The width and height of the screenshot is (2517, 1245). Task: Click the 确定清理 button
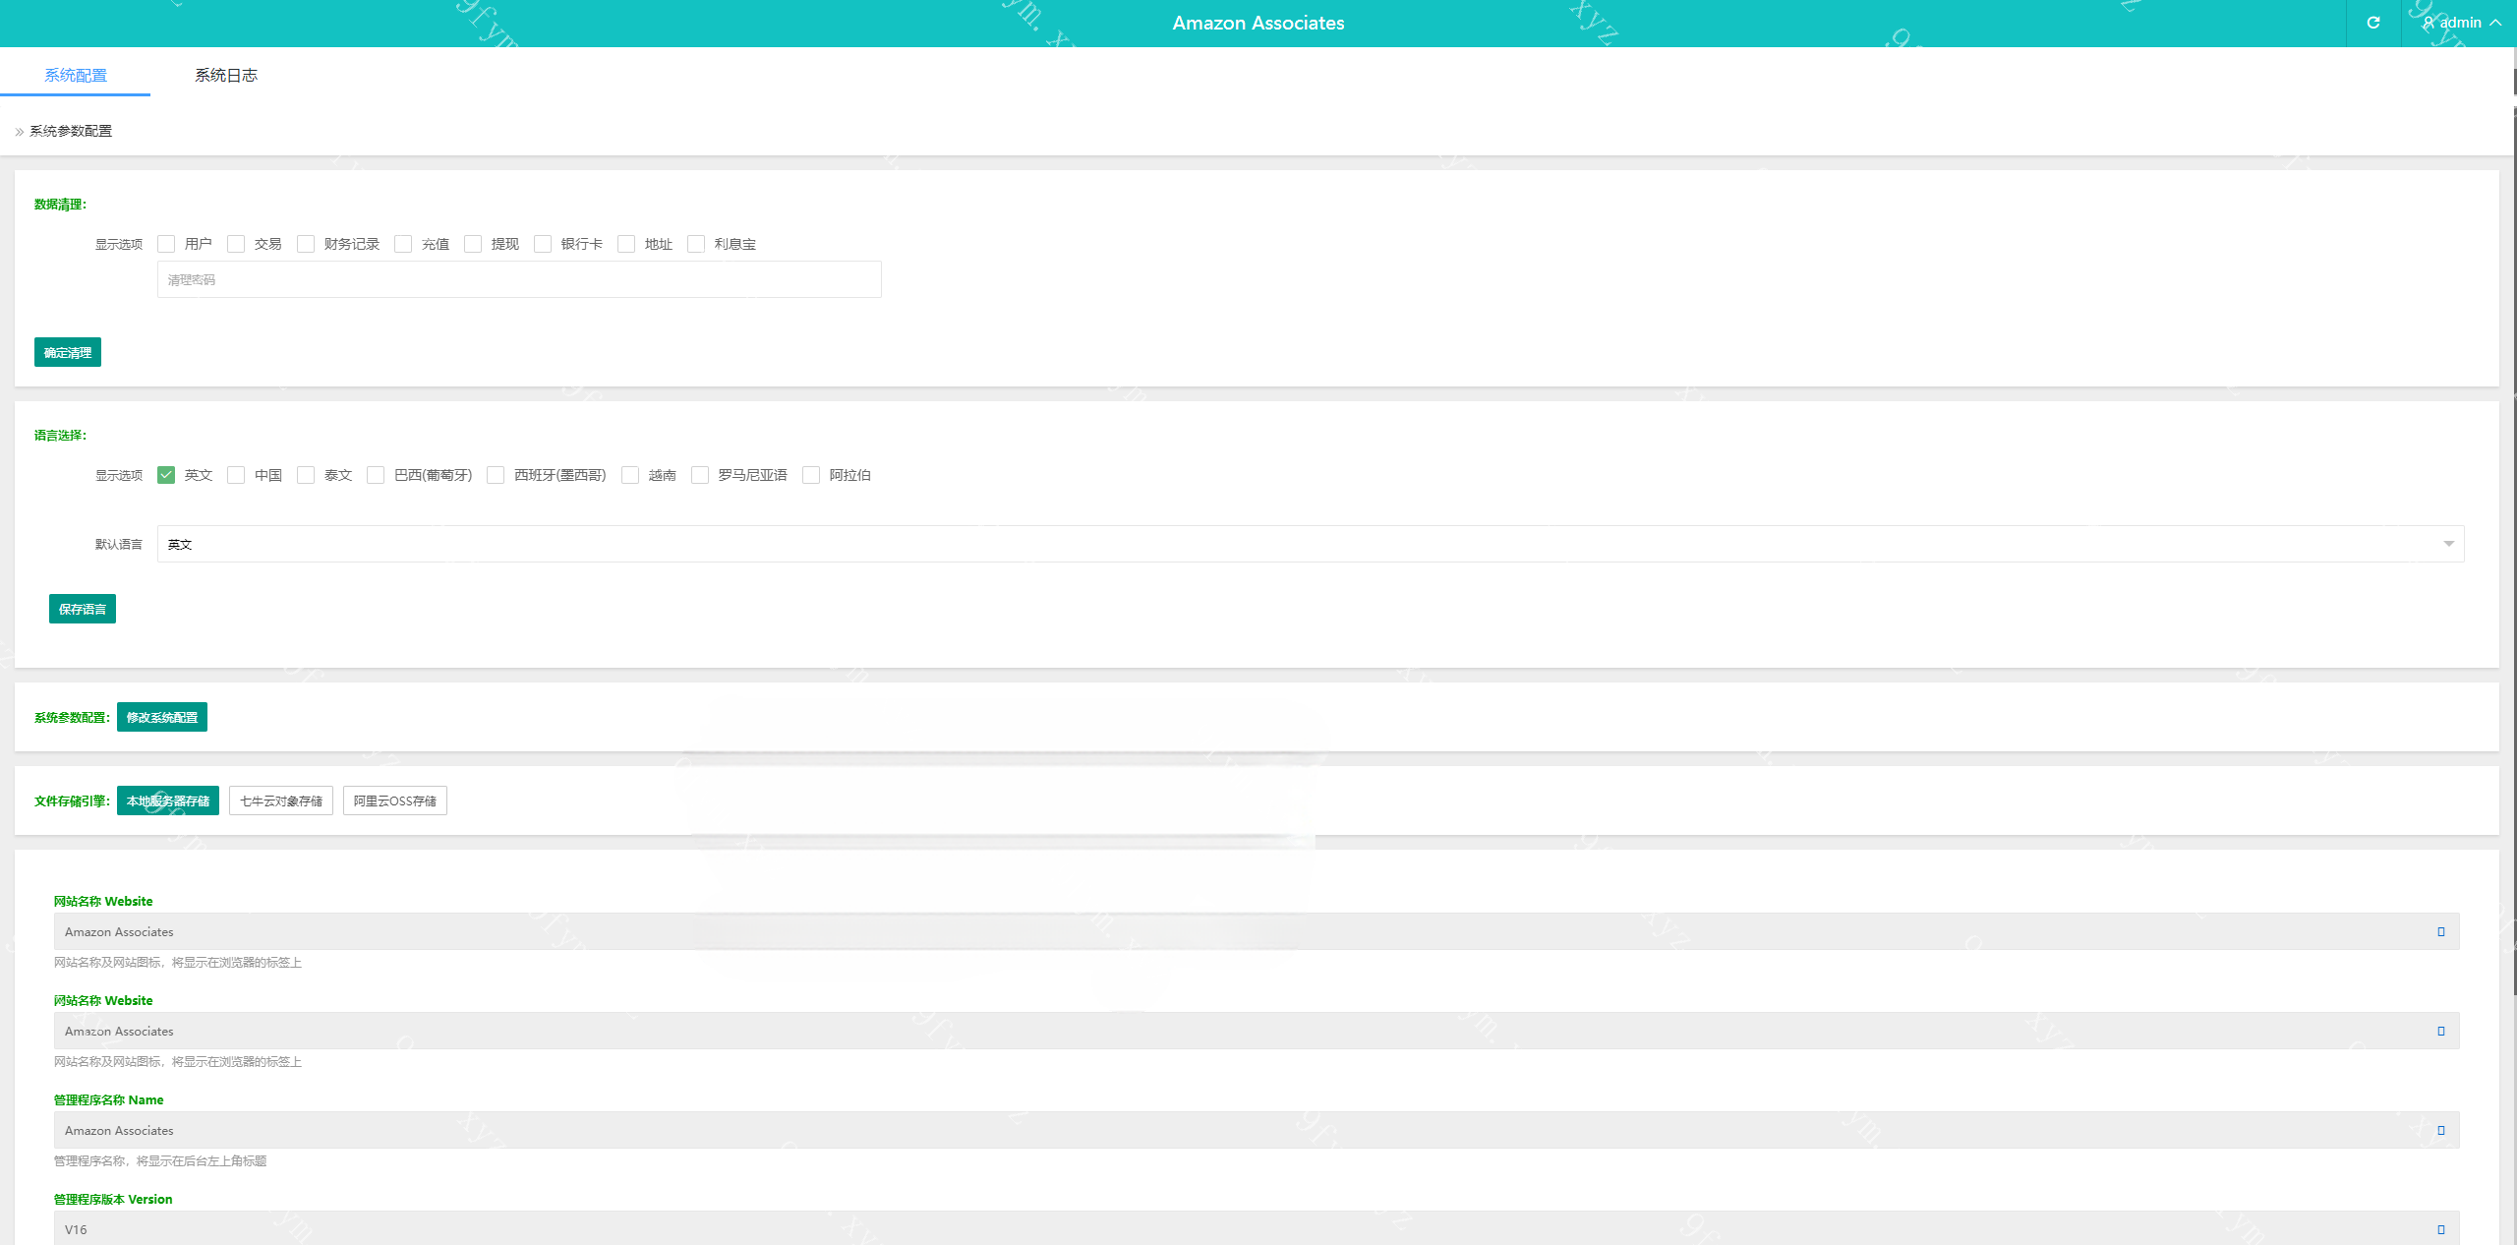68,352
